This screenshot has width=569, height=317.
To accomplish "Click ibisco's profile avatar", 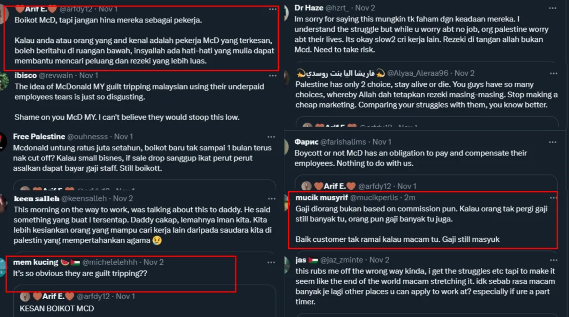I will 3,81.
